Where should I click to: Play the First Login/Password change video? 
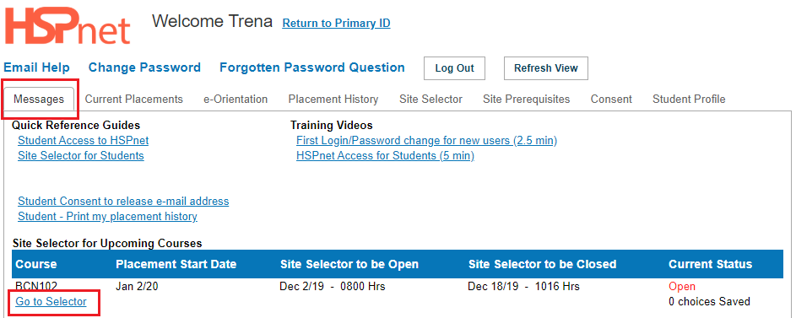point(426,141)
